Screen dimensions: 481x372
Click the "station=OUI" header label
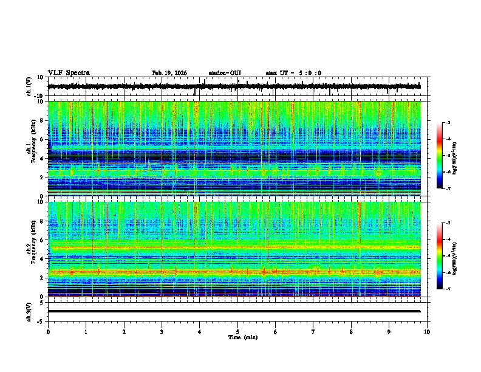coord(225,73)
